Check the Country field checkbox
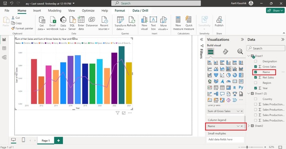The width and height of the screenshot is (286, 149). [255, 99]
